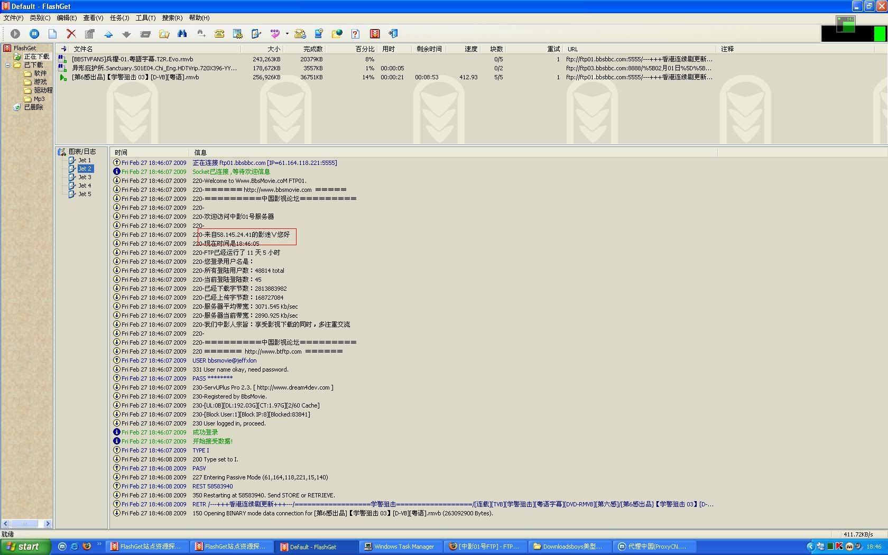888x555 pixels.
Task: Open the 工具(T) menu
Action: pos(145,18)
